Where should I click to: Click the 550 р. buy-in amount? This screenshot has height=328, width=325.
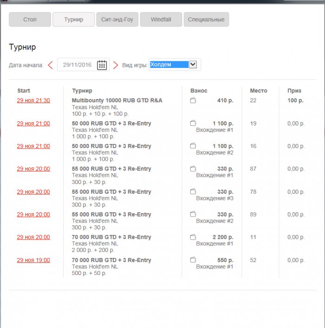225,260
